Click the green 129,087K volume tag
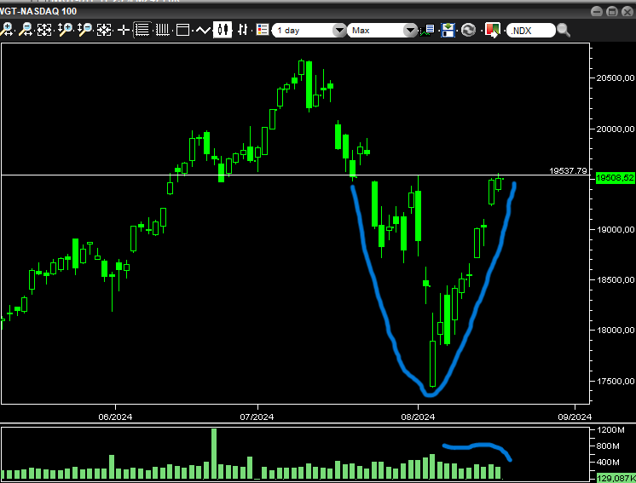The image size is (636, 483). [x=616, y=478]
